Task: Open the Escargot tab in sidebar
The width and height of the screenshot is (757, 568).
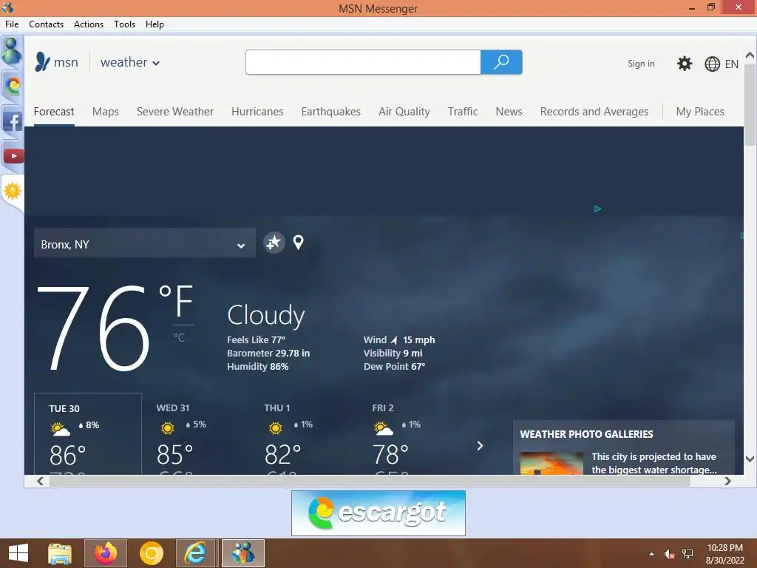Action: (x=13, y=87)
